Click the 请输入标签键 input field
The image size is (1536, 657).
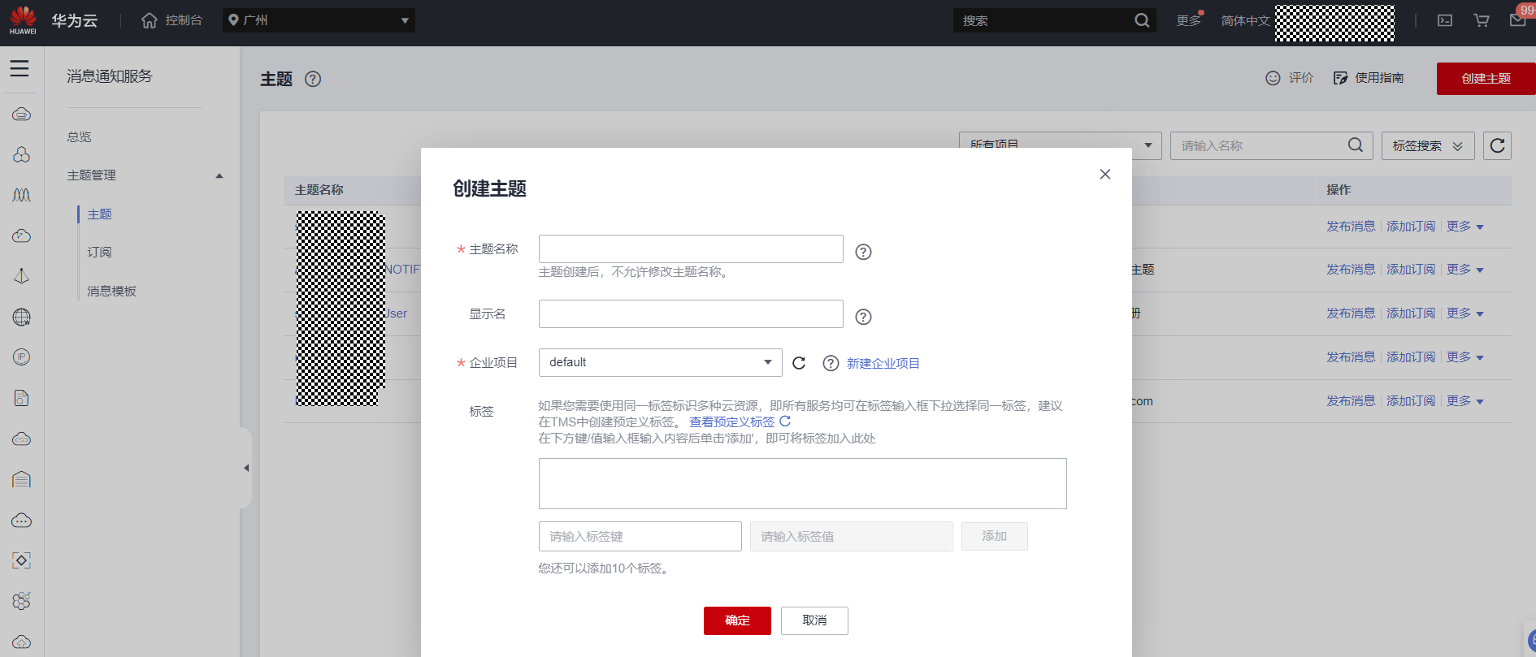tap(640, 536)
